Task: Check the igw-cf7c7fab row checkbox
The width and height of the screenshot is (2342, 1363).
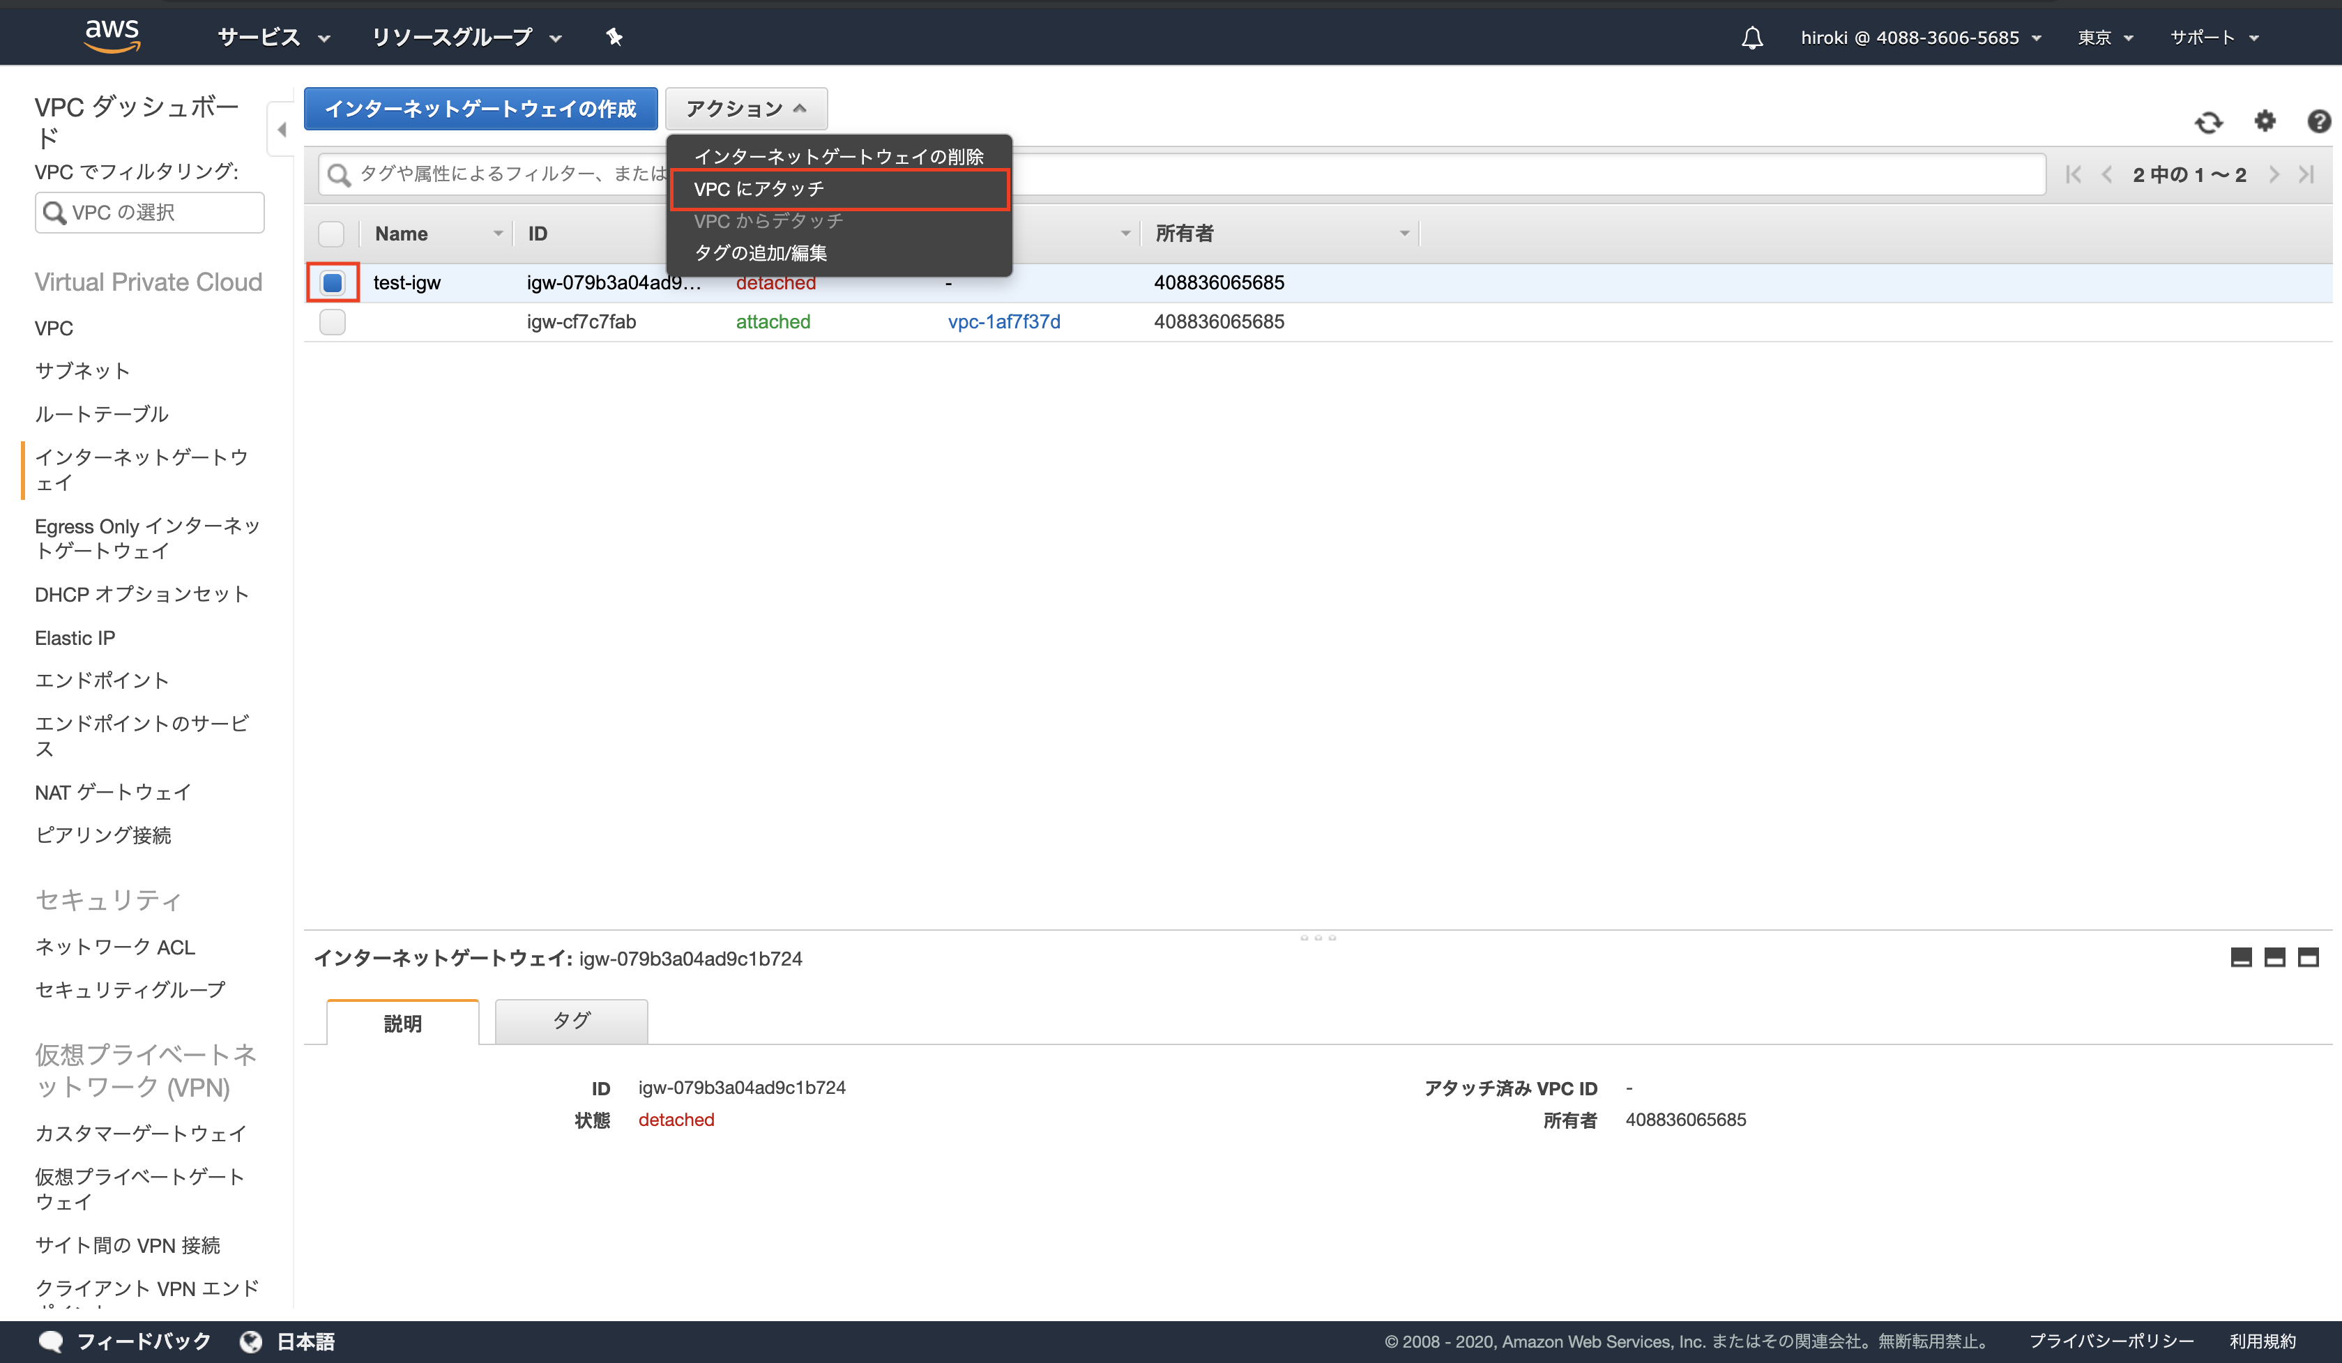Action: [x=332, y=321]
